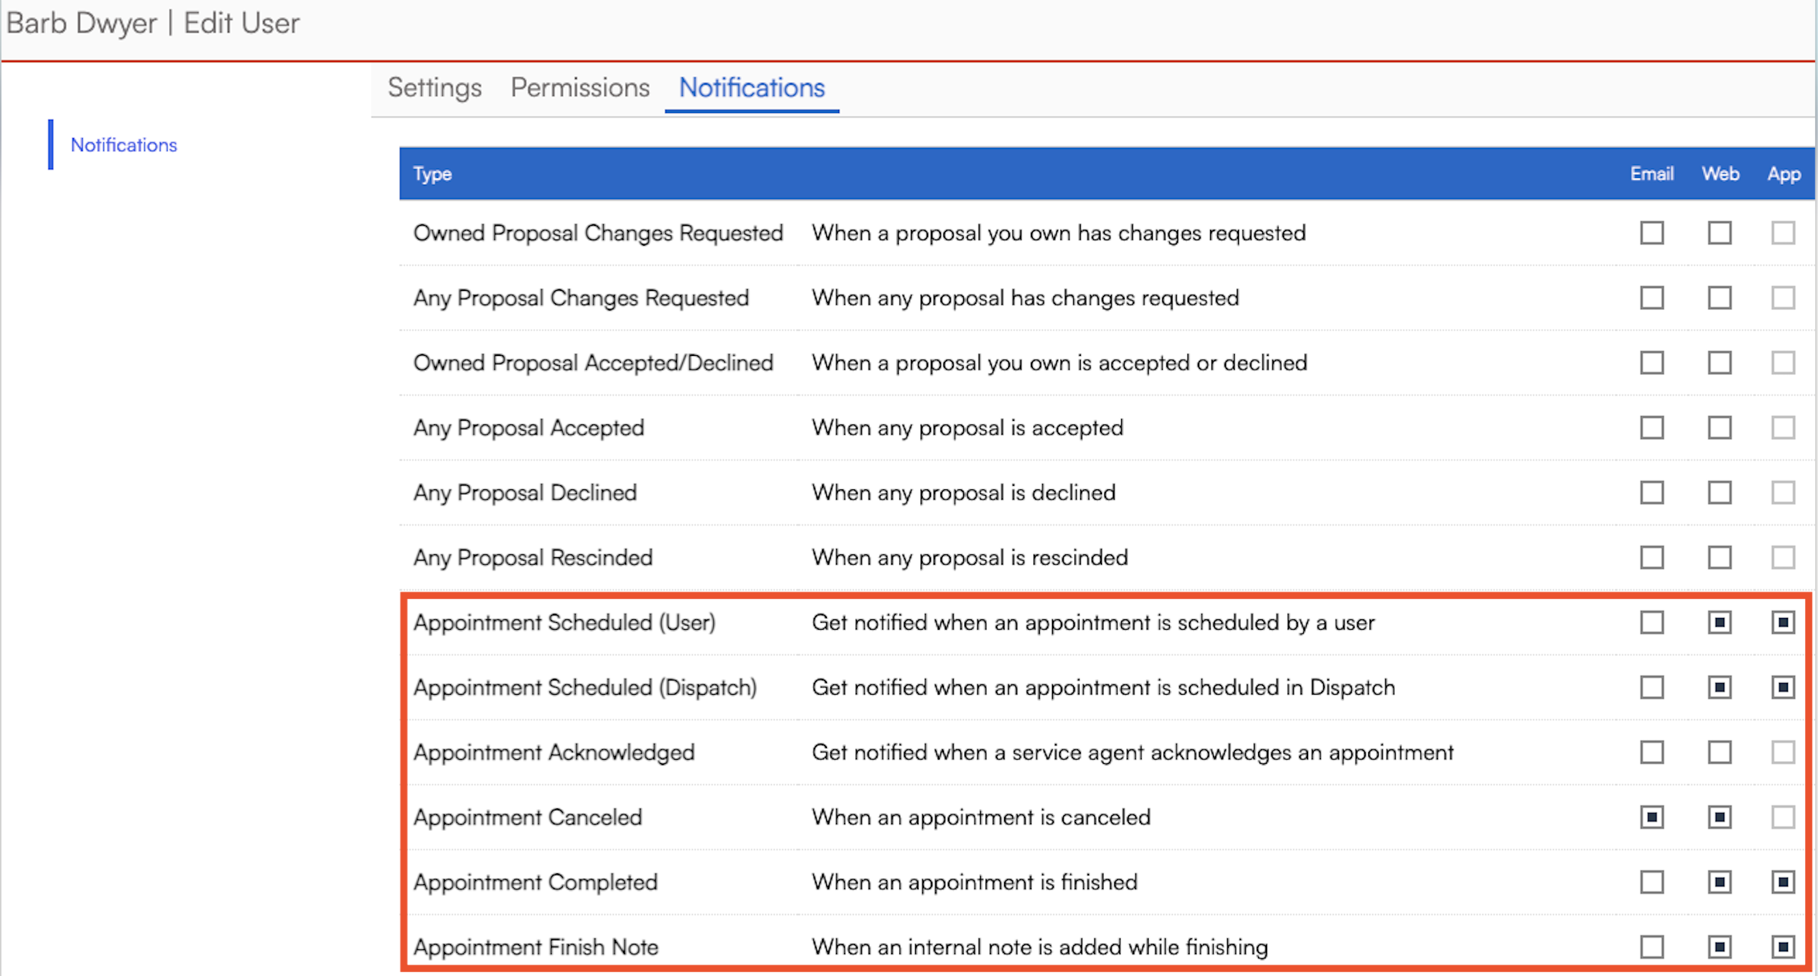This screenshot has height=976, width=1818.
Task: Disable App for Appointment Scheduled (Dispatch)
Action: click(1782, 687)
